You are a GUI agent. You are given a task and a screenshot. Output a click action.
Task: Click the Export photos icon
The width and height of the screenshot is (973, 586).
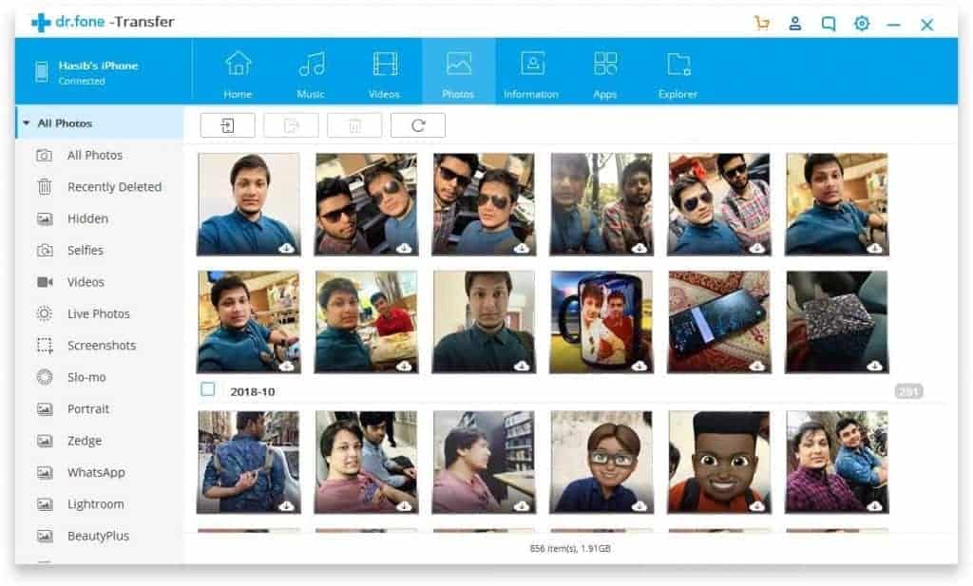[x=291, y=123]
